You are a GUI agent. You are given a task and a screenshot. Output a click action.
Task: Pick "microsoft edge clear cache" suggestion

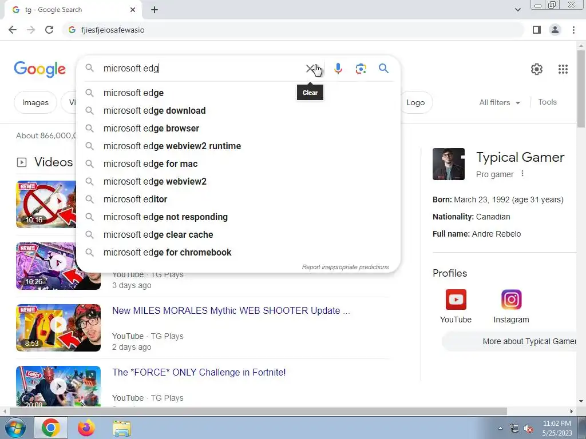pyautogui.click(x=238, y=234)
